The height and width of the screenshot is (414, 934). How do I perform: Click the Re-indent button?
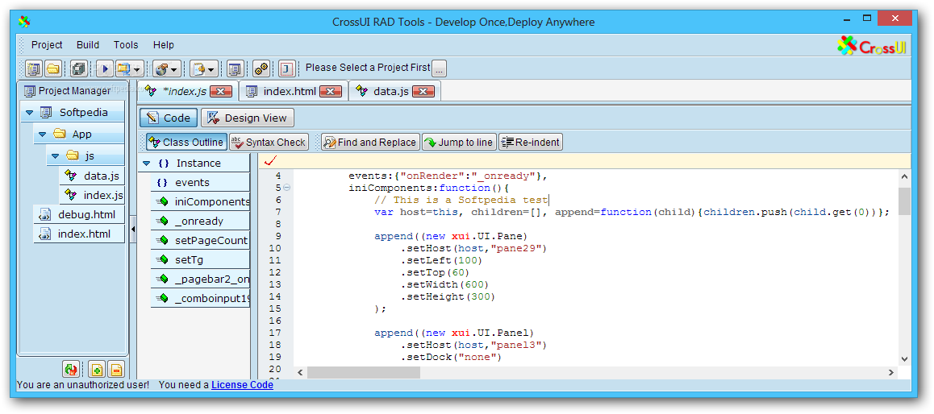[x=530, y=143]
